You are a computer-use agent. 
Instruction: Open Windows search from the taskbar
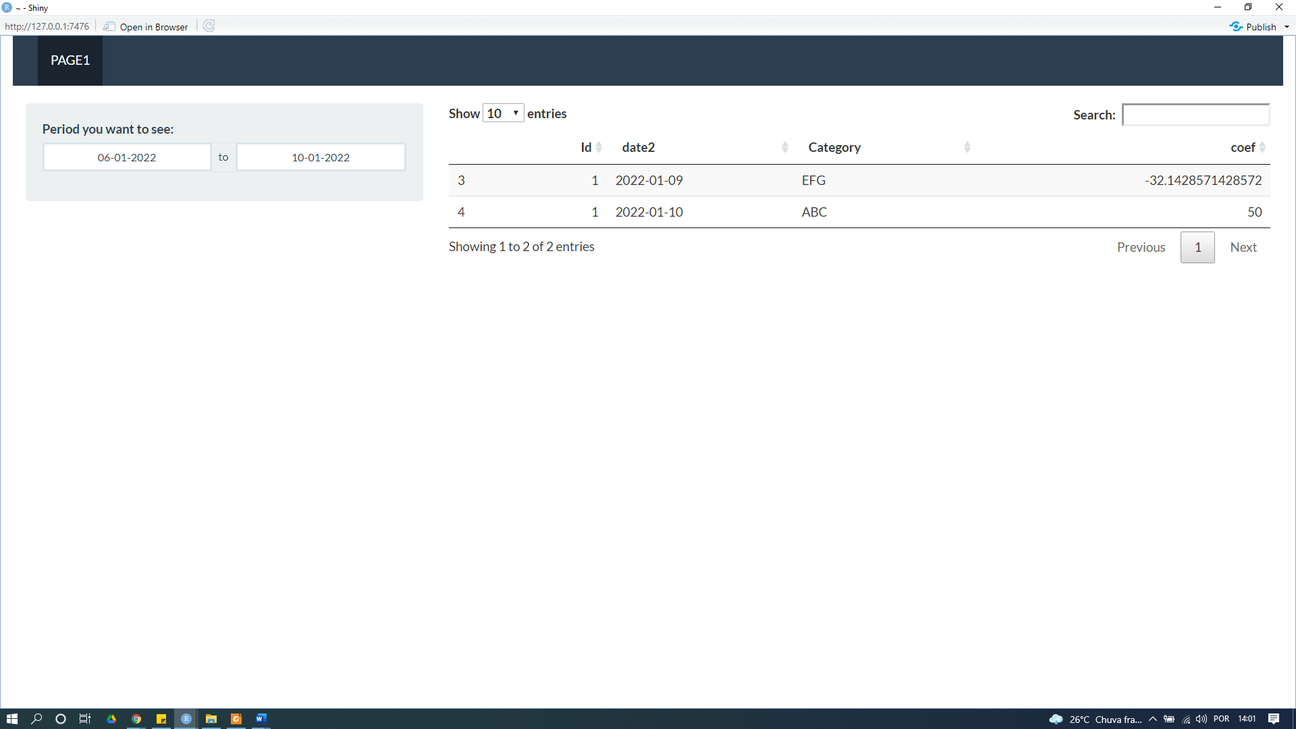(36, 719)
